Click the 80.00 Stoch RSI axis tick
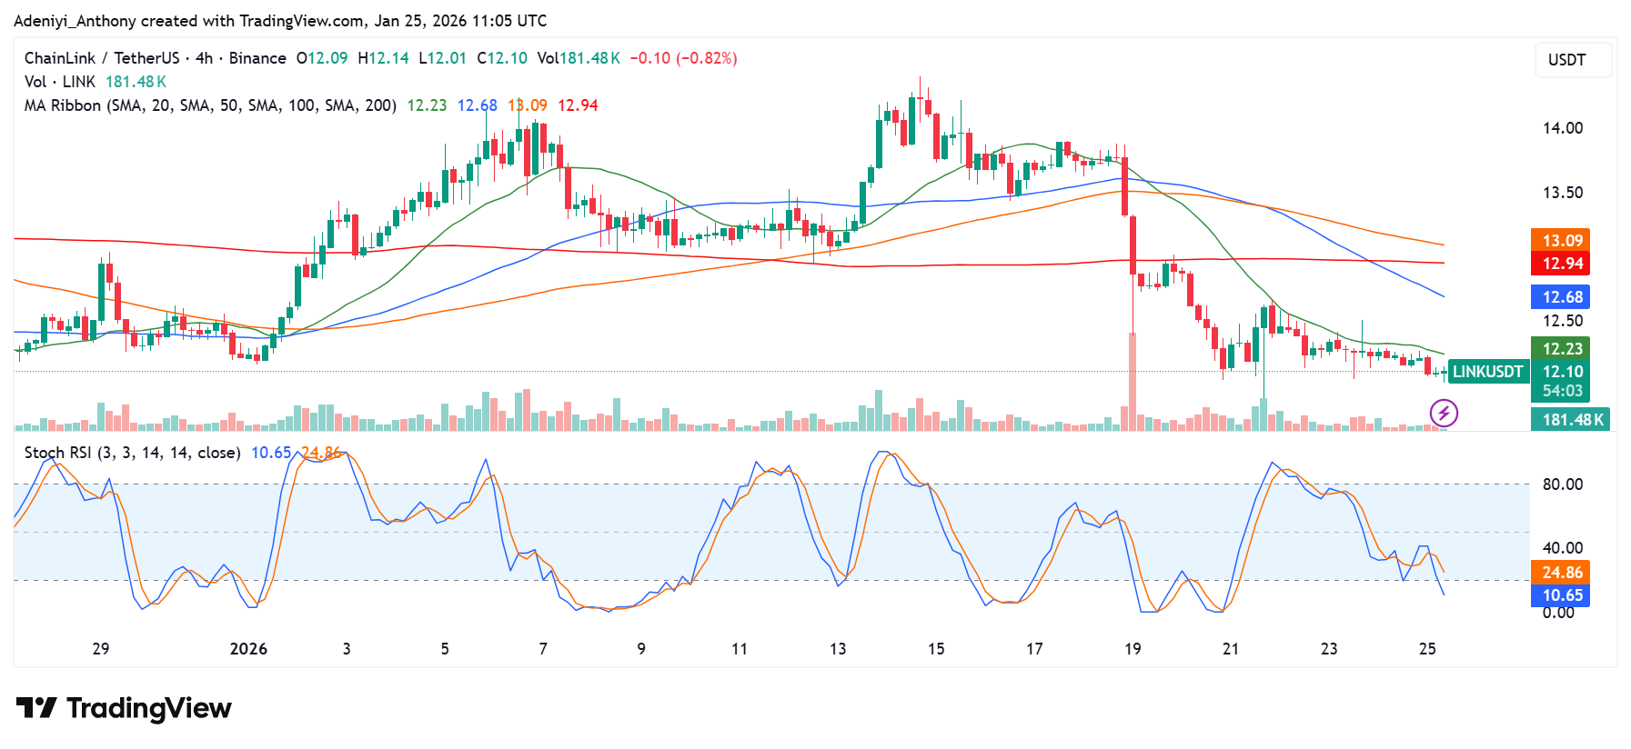The width and height of the screenshot is (1631, 749). click(1562, 484)
